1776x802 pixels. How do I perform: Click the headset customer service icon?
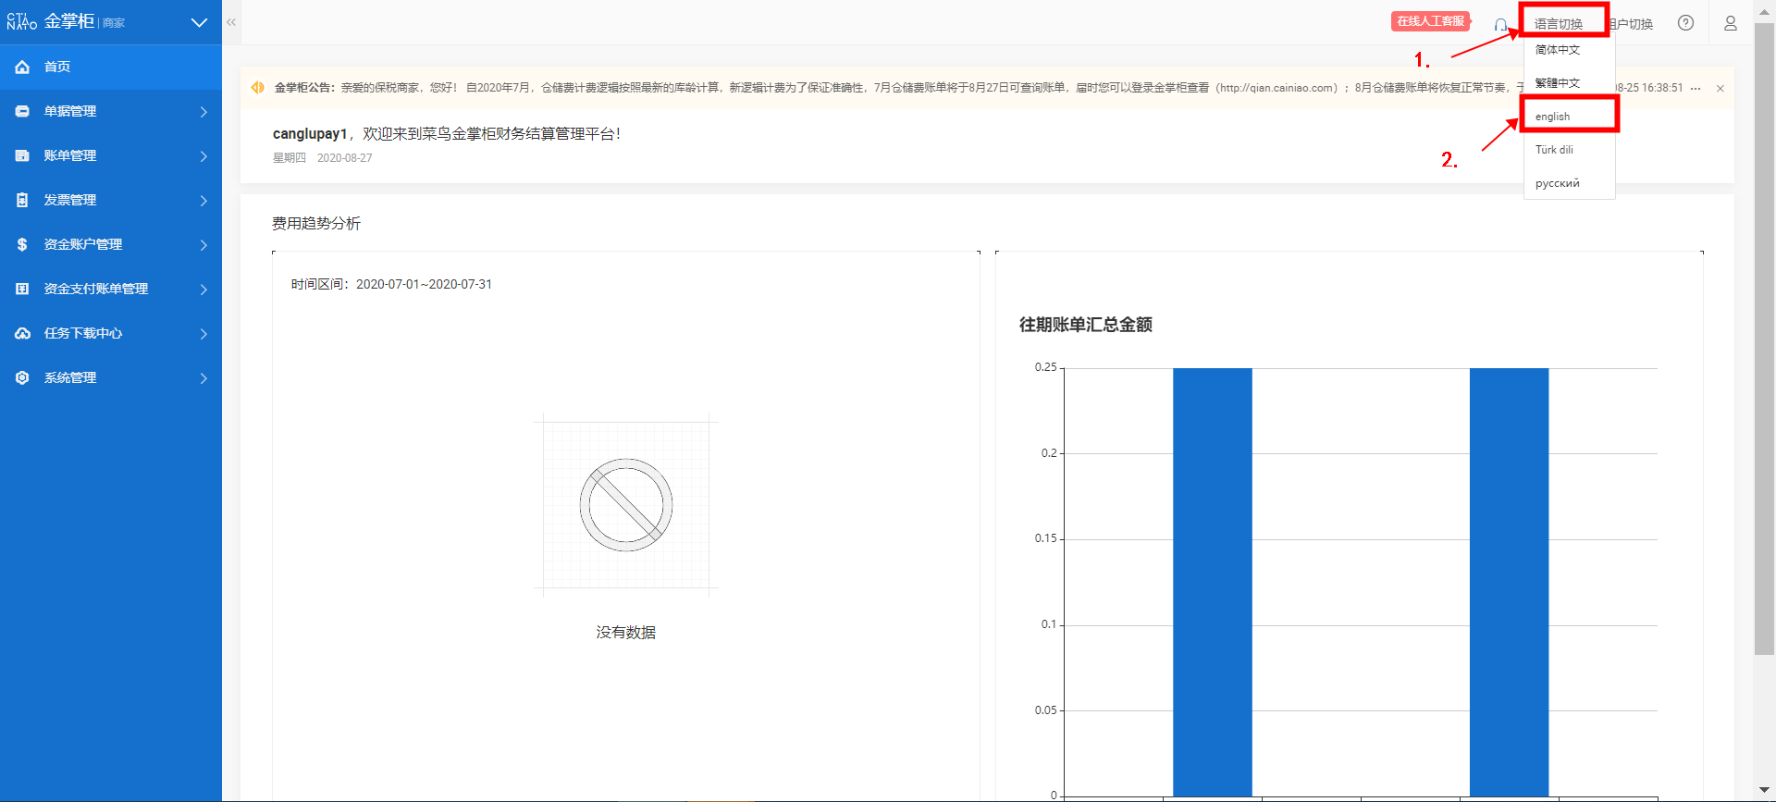[1500, 24]
